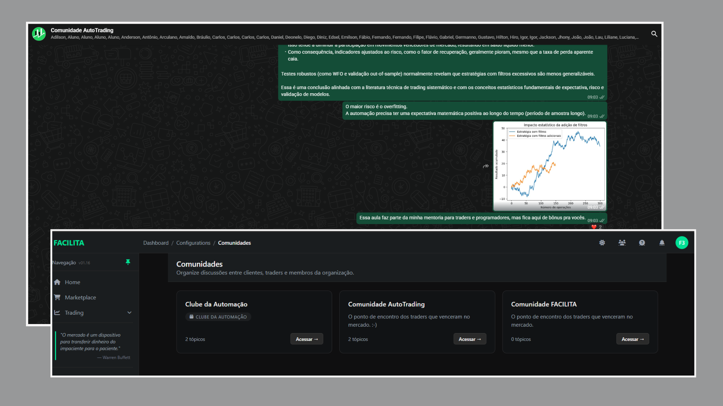
Task: Go to Dashboard breadcrumb link
Action: [156, 243]
